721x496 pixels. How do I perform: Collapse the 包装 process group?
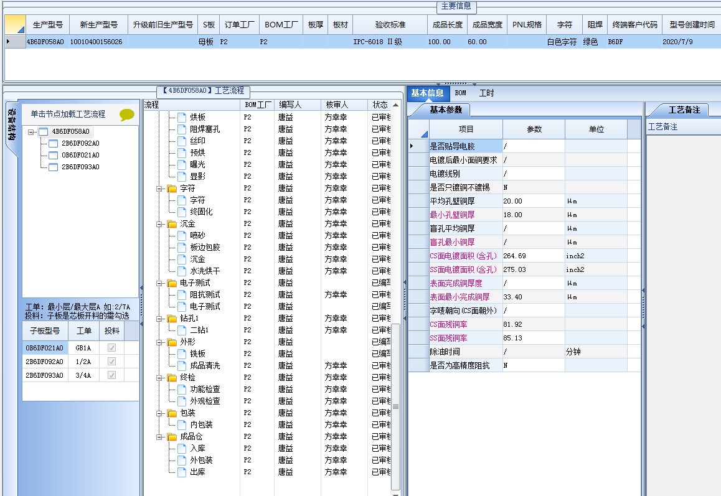pyautogui.click(x=159, y=413)
